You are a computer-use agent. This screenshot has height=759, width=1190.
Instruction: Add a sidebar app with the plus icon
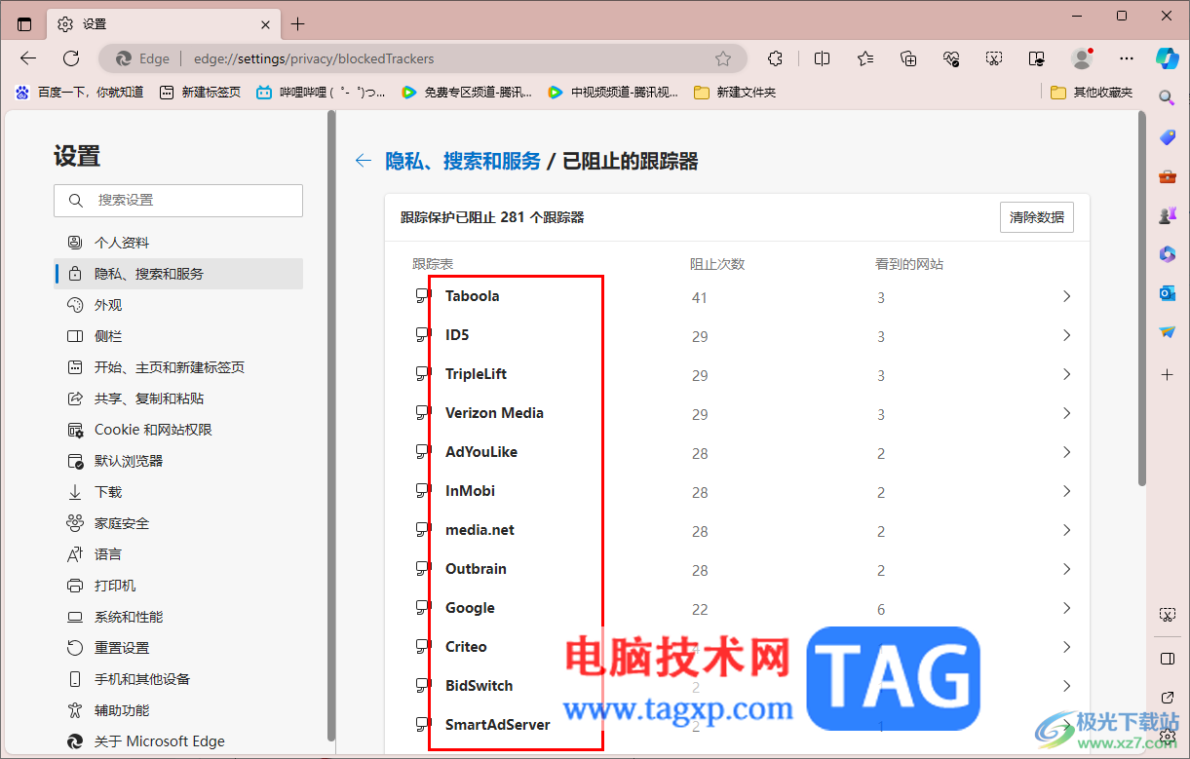click(1167, 374)
